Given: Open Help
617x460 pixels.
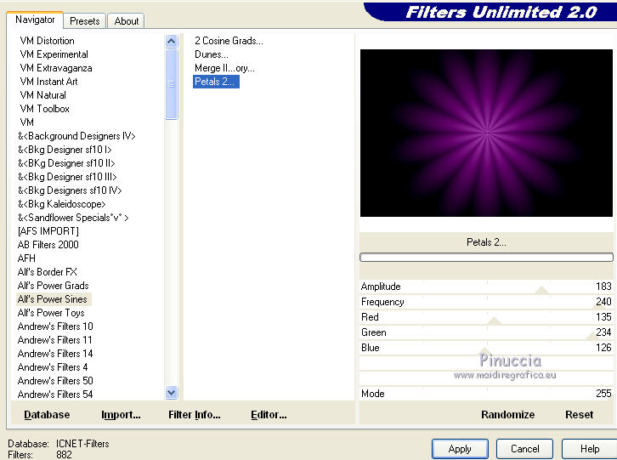Looking at the screenshot, I should coord(590,449).
